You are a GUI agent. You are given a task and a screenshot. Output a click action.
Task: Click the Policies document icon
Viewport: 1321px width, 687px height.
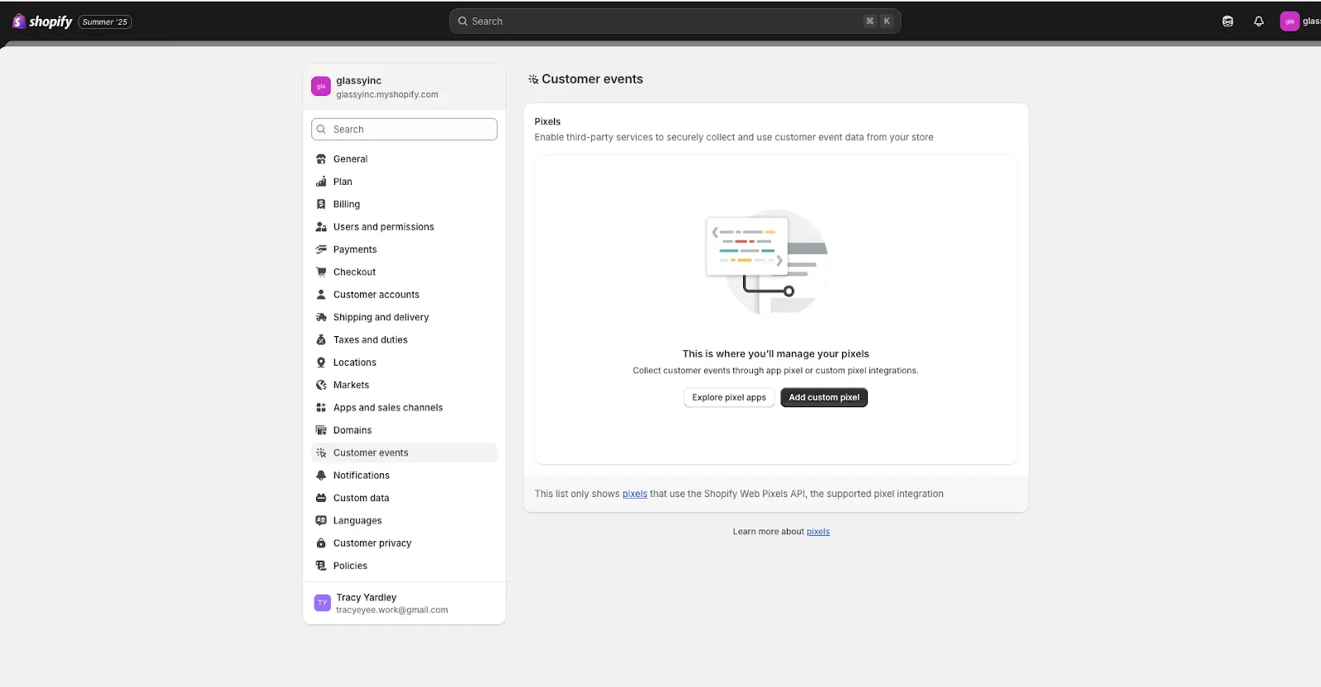point(321,566)
